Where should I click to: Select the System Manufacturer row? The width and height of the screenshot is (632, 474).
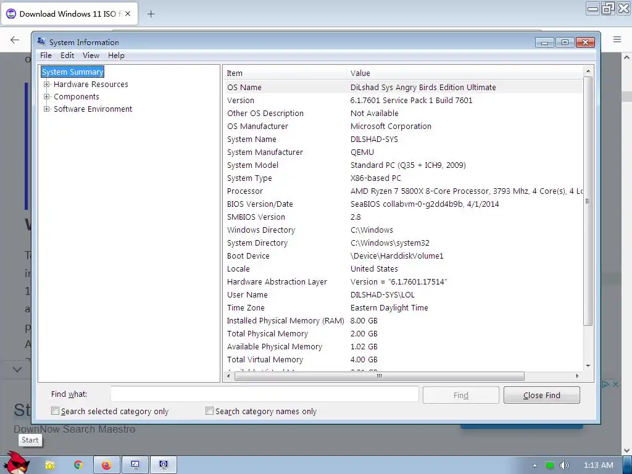coord(403,152)
